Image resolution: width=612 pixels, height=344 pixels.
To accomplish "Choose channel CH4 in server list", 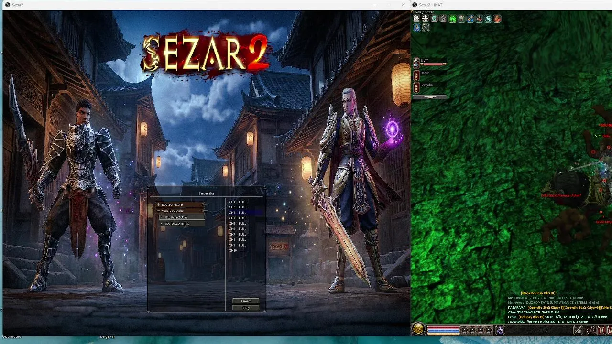I will (238, 218).
